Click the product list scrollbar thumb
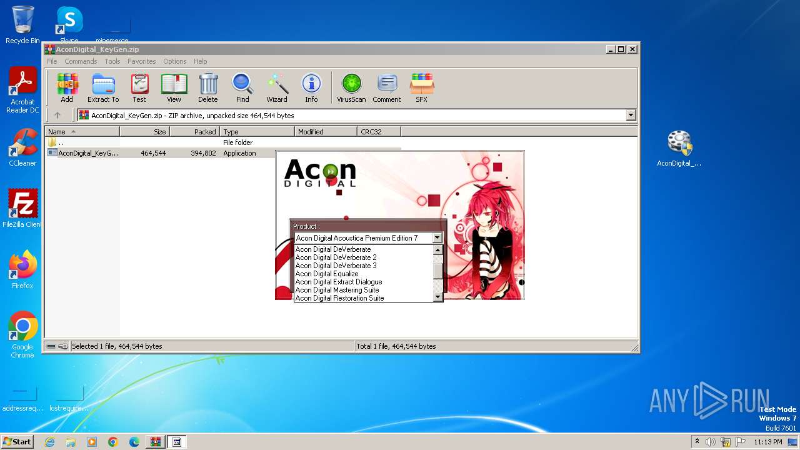This screenshot has width=800, height=450. (437, 271)
